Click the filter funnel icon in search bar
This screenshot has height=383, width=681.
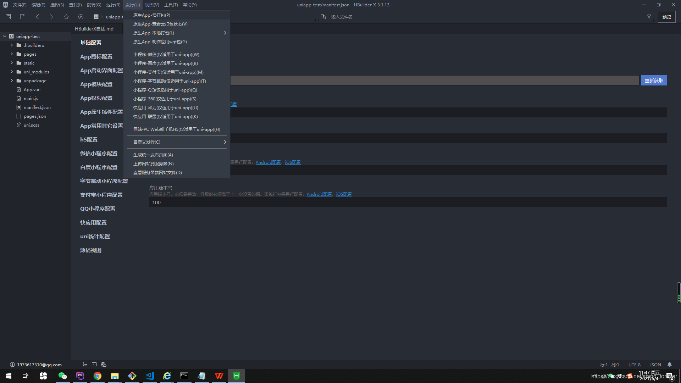point(649,17)
